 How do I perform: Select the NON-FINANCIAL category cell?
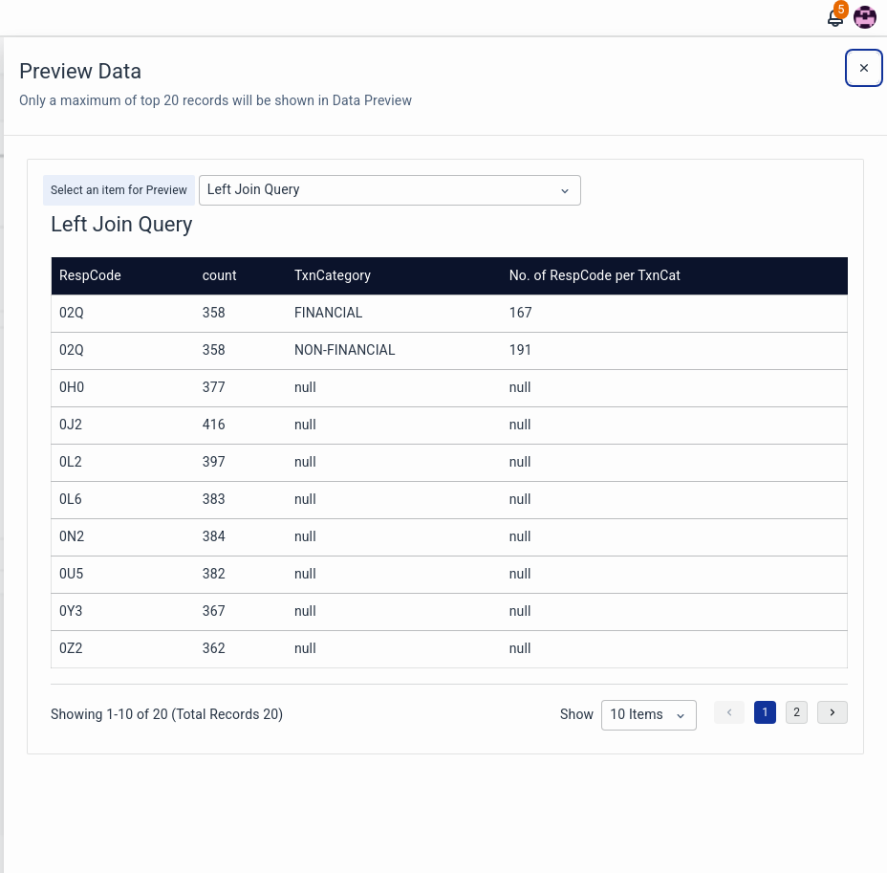click(x=344, y=350)
